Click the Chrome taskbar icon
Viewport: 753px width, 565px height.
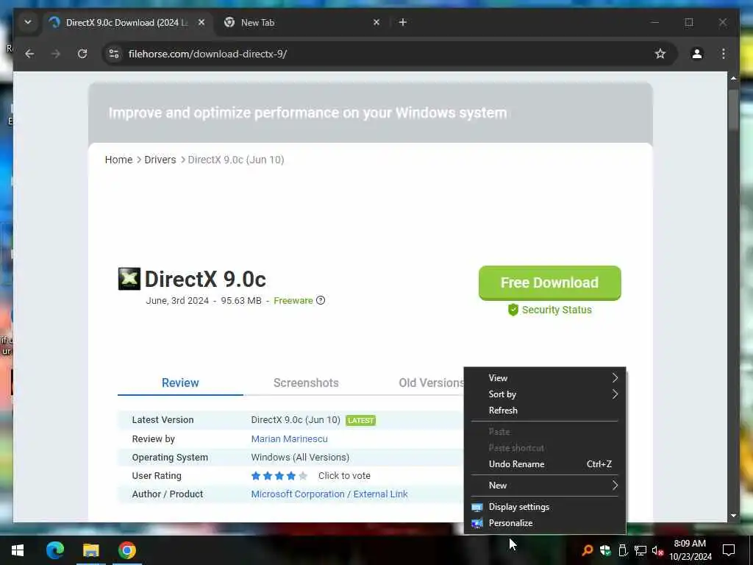coord(126,550)
